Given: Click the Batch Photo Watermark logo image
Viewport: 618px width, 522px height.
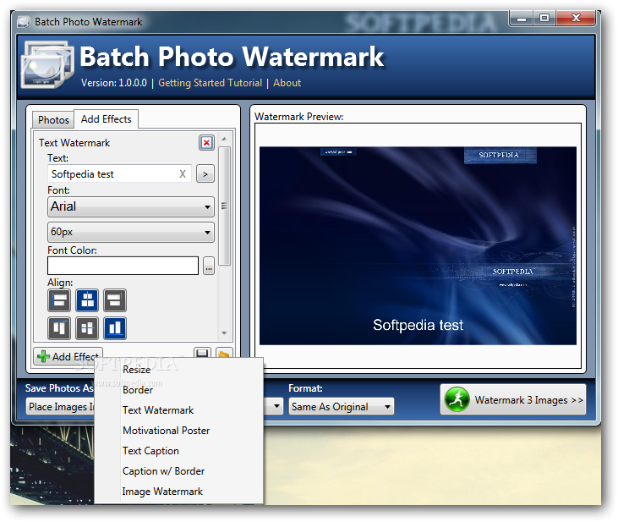Looking at the screenshot, I should point(47,64).
